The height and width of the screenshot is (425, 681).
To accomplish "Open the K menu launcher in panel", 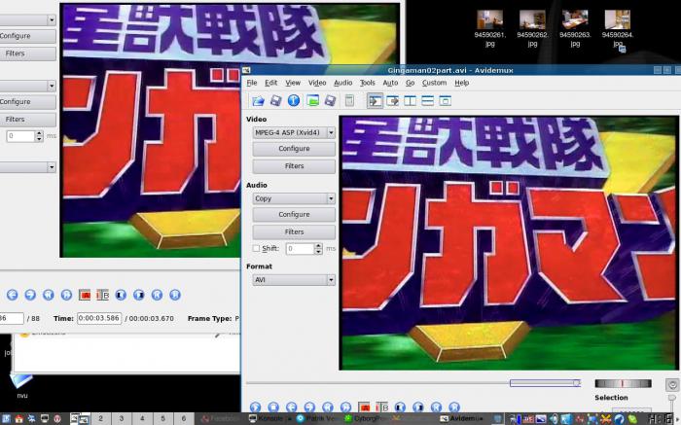I will 6,419.
